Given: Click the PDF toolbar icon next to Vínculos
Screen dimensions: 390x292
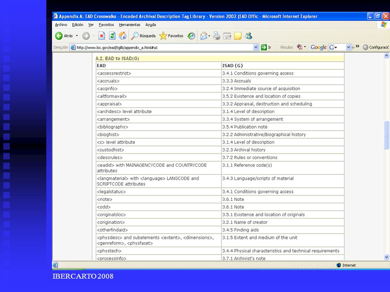Looking at the screenshot, I should [x=299, y=47].
